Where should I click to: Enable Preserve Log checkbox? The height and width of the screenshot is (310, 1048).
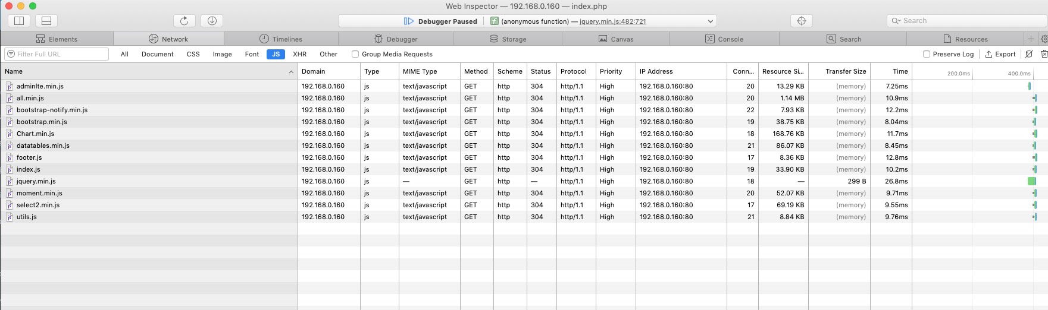[x=927, y=54]
